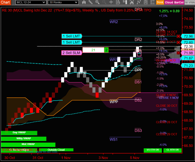
Task: Click the 1 Nov date axis label
Action: coord(66,158)
